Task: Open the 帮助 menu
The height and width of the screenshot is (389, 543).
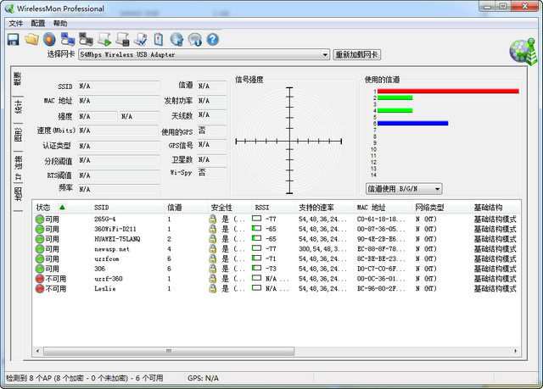Action: (60, 23)
